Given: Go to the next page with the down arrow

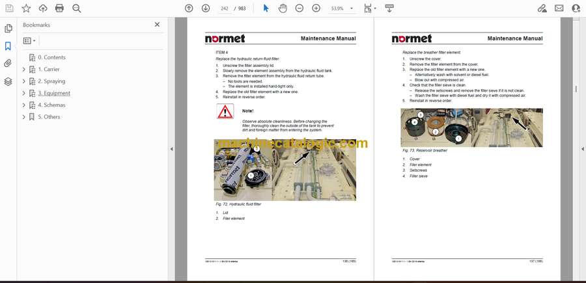Looking at the screenshot, I should click(x=206, y=8).
